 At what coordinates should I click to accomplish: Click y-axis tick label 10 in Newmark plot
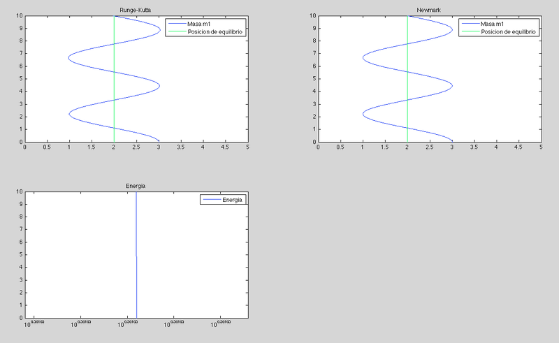(x=311, y=15)
